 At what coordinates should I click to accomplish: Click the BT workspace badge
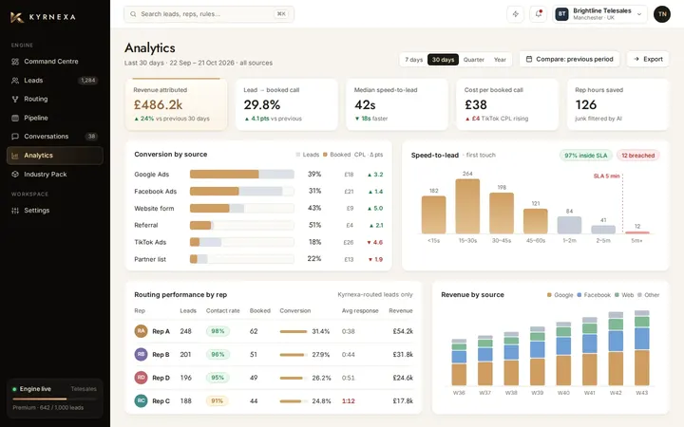point(561,14)
